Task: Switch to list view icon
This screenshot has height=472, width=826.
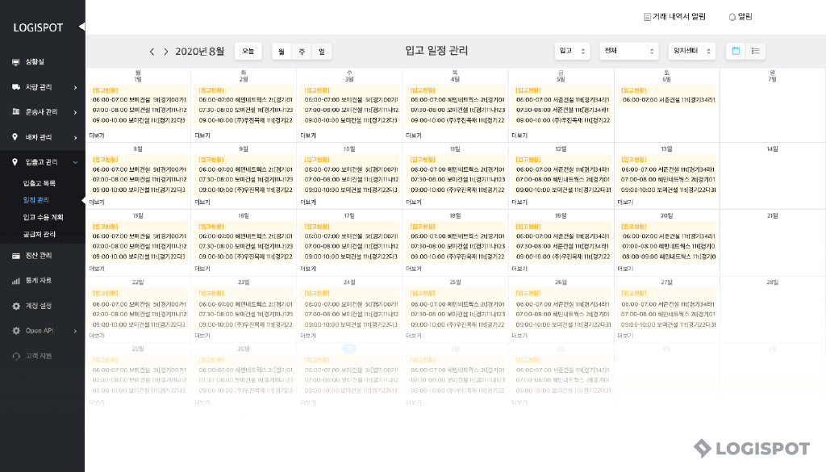Action: click(x=756, y=51)
